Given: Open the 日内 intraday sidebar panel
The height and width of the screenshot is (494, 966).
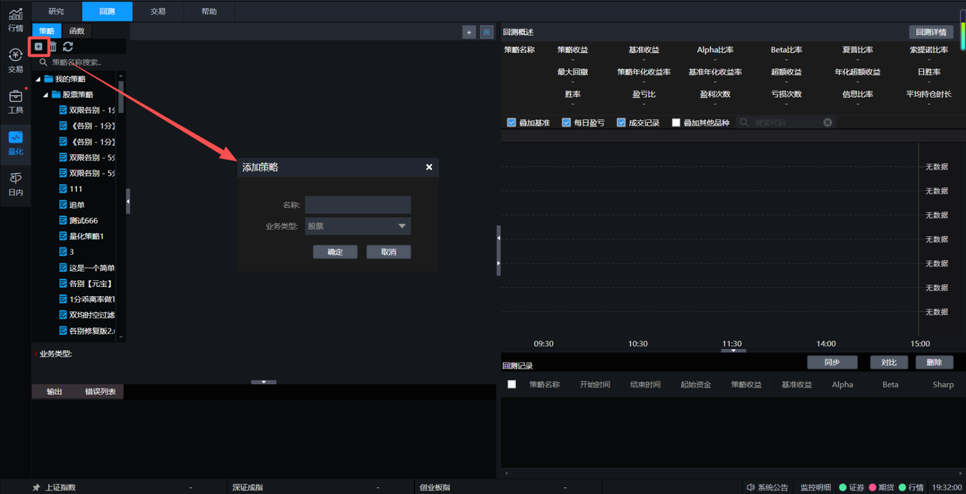Looking at the screenshot, I should pos(15,184).
